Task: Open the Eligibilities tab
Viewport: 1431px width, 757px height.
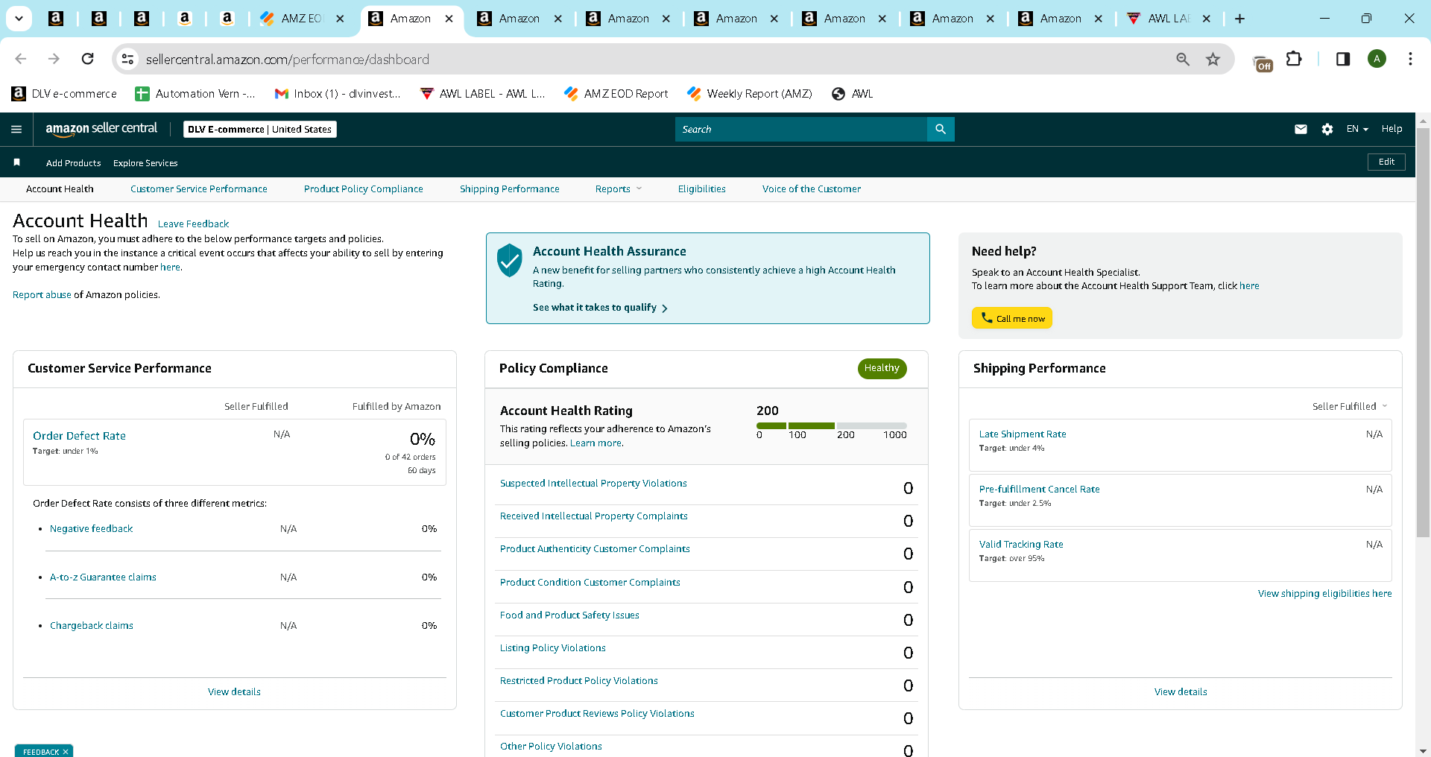Action: pos(702,189)
